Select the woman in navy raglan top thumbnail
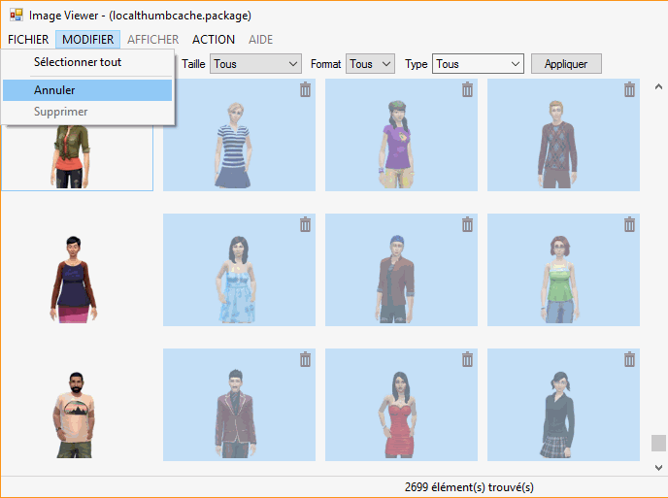 77,270
